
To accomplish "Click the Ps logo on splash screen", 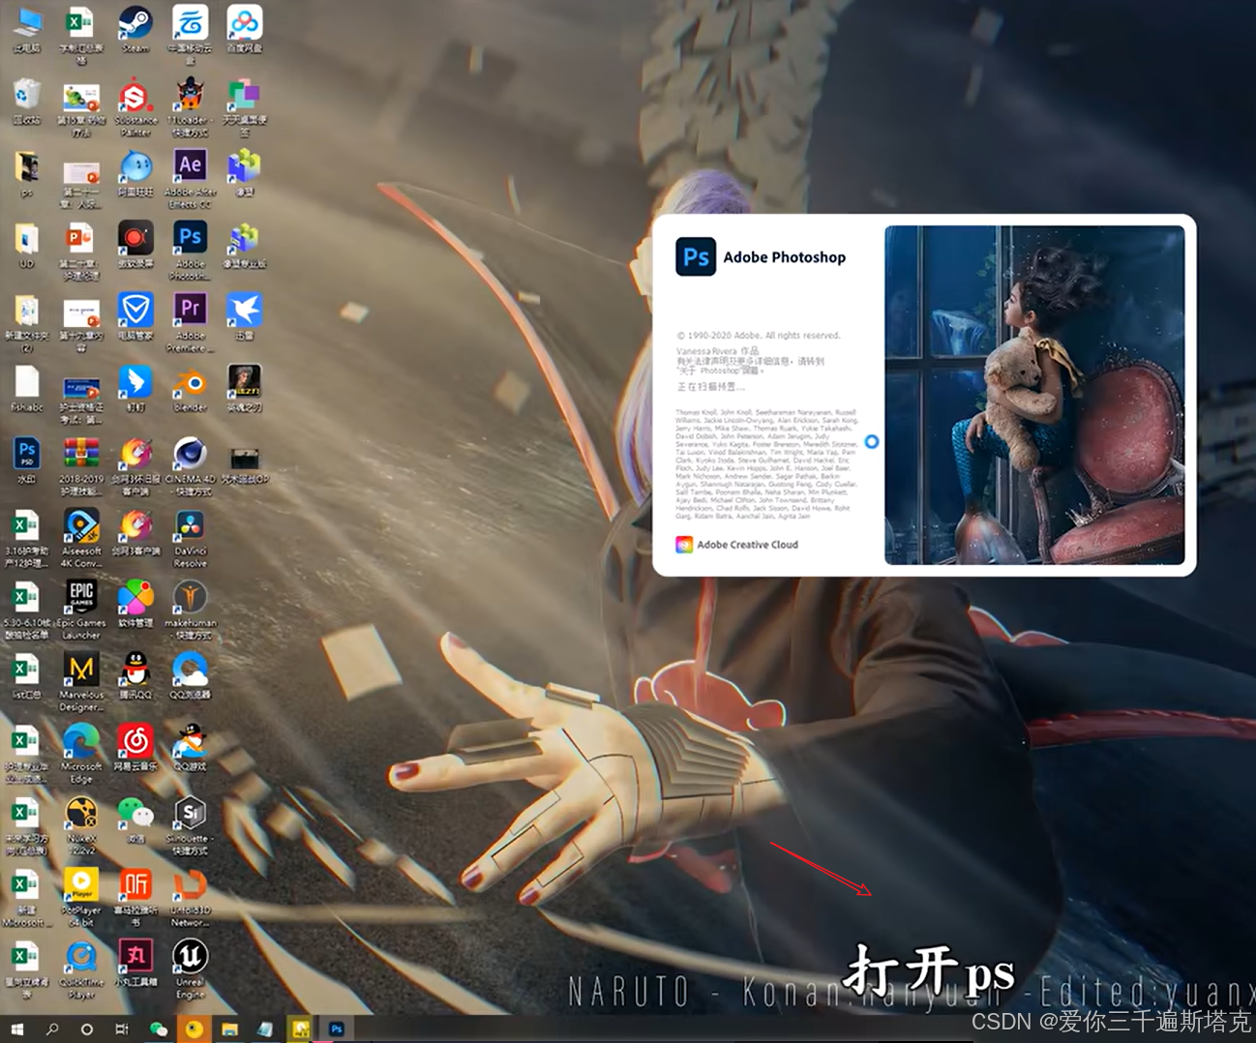I will [x=696, y=256].
